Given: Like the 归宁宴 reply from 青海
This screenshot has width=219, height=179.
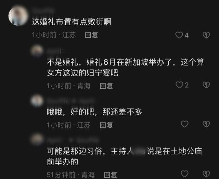Looking at the screenshot, I should pos(179,85).
